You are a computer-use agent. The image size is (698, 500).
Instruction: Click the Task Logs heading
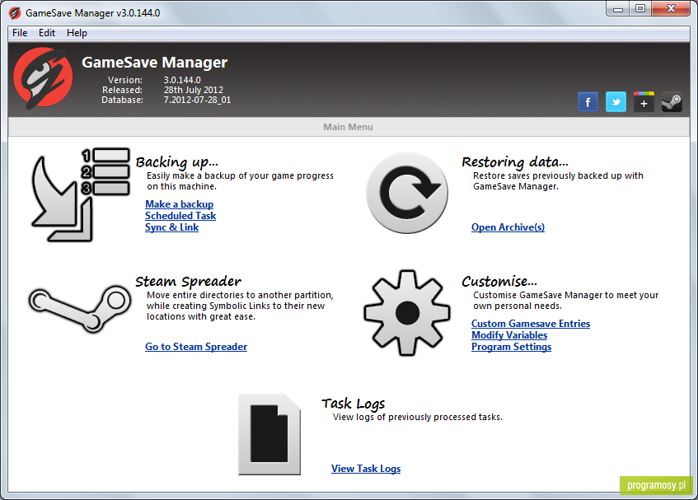tap(354, 404)
